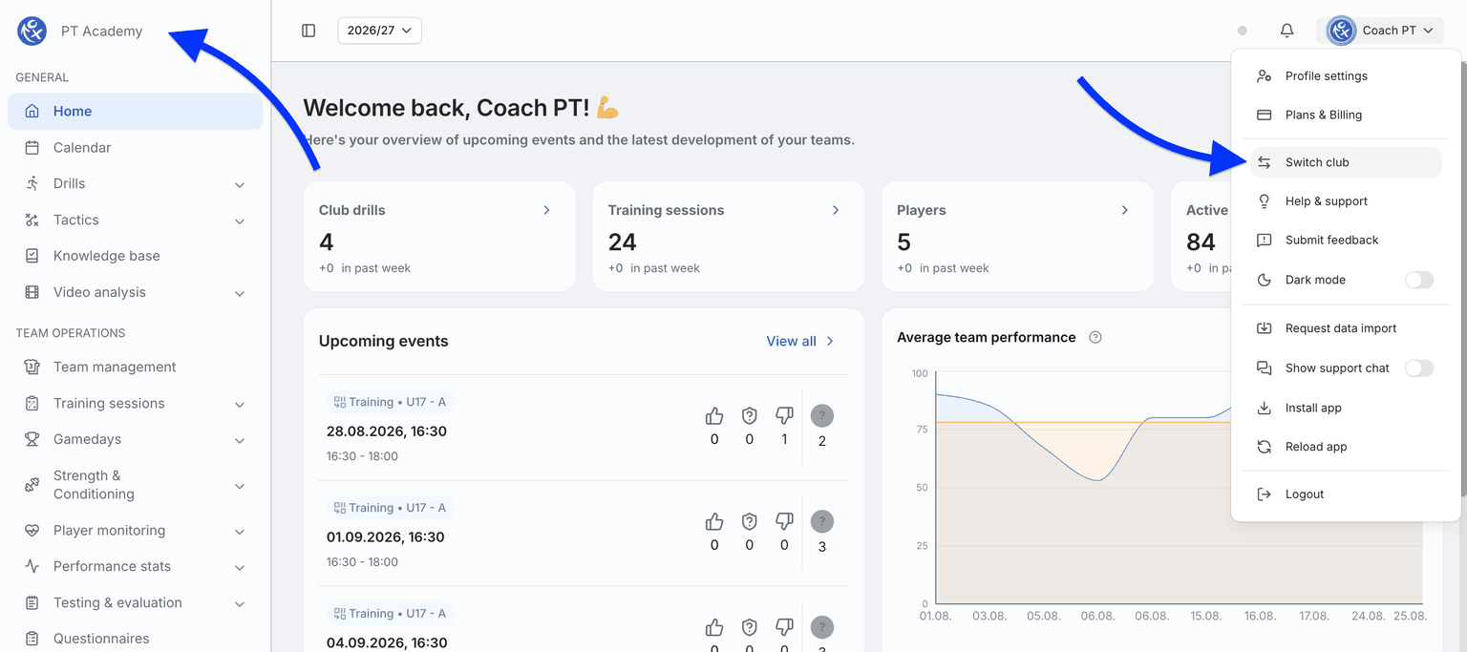The width and height of the screenshot is (1467, 652).
Task: Click the Knowledge base book icon
Action: click(x=32, y=256)
